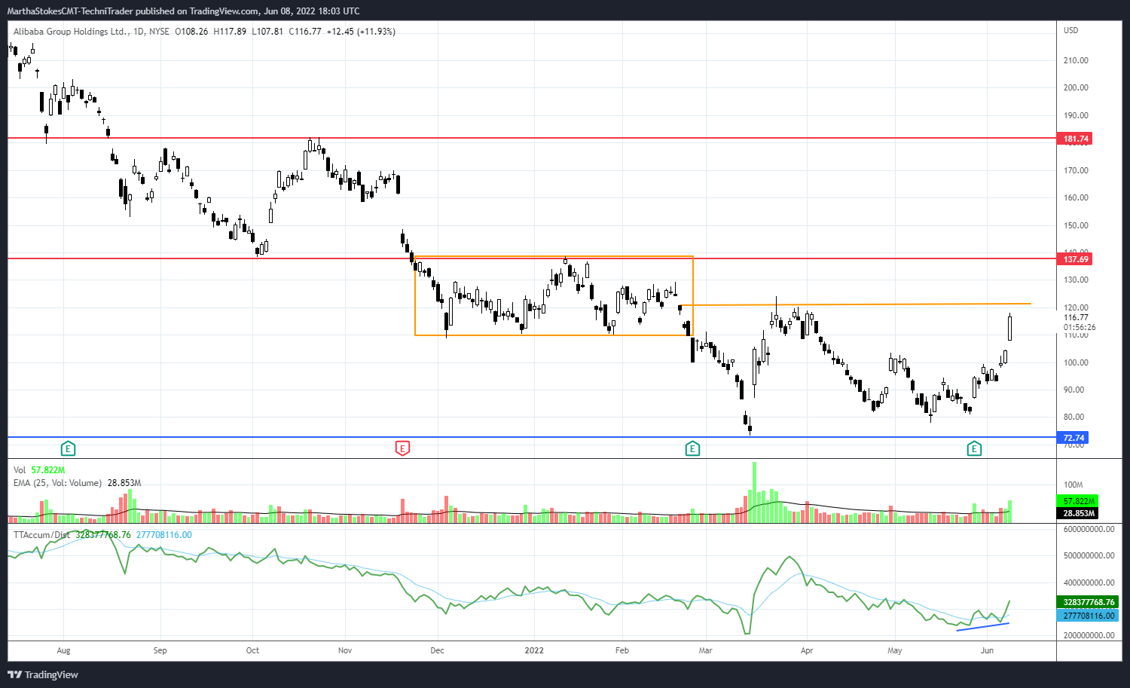Click the 200000000.00 indicator axis label

pyautogui.click(x=1089, y=635)
